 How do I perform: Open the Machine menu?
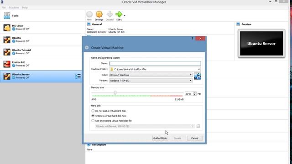(x=14, y=8)
